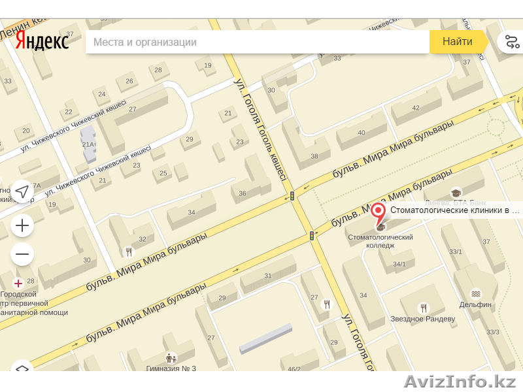Select the highlighted building 21A
Image resolution: width=523 pixels, height=392 pixels.
pos(88,144)
